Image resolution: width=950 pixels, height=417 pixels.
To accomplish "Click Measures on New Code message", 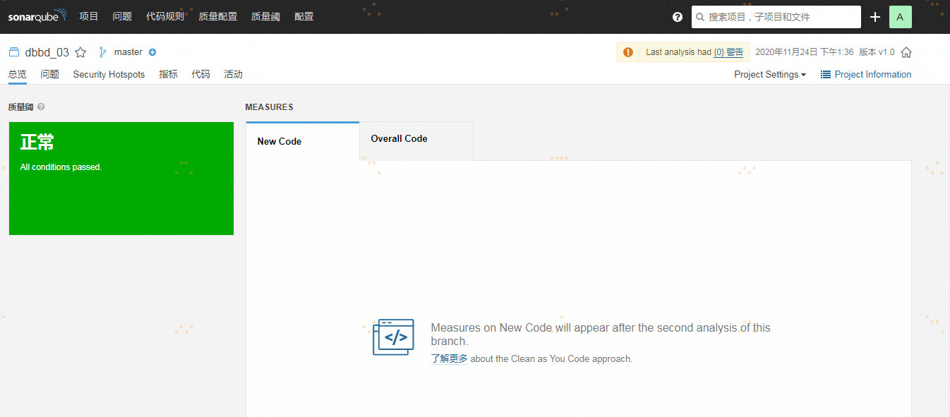I will click(601, 334).
